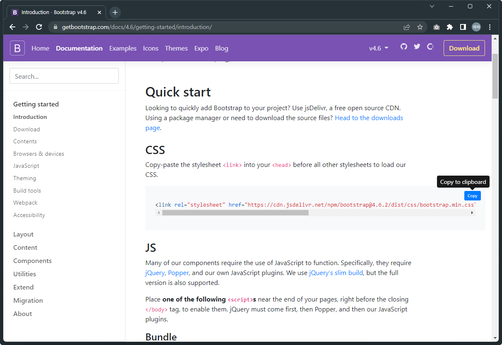
Task: Click Getting started sidebar heading
Action: [36, 104]
